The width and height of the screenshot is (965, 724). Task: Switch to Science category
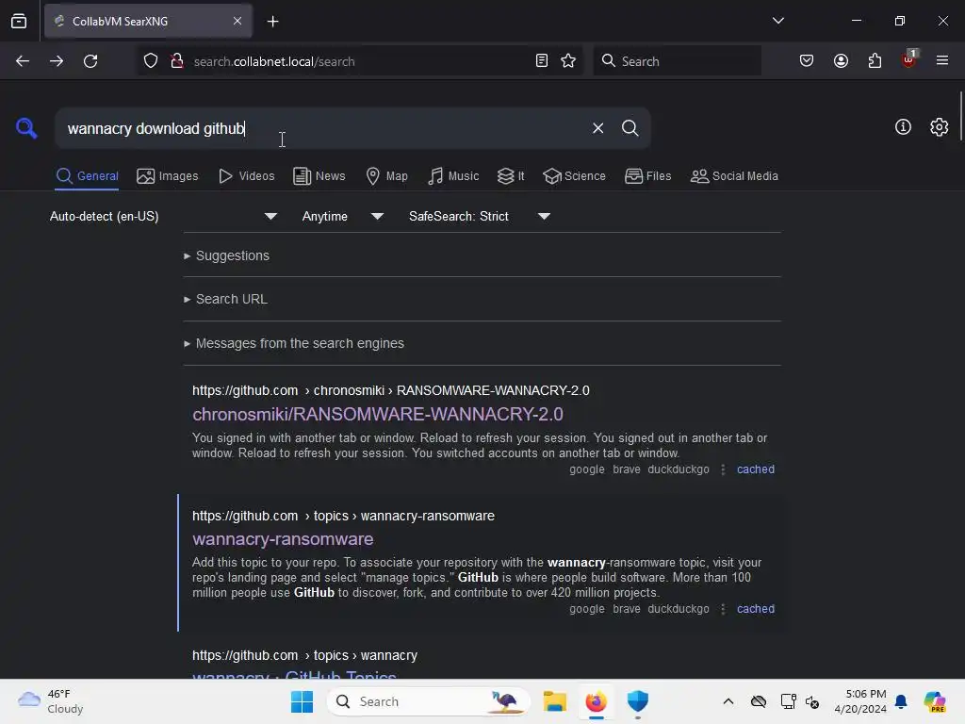pos(574,176)
